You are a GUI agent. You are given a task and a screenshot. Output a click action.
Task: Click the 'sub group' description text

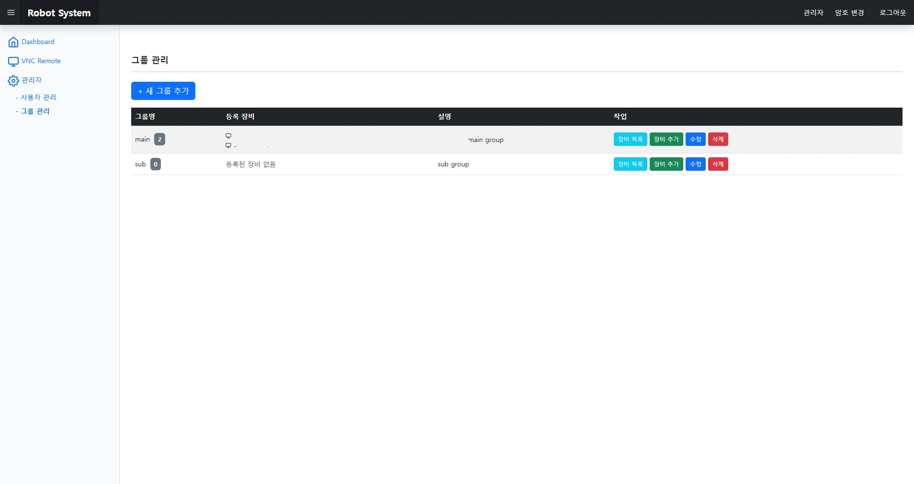453,164
